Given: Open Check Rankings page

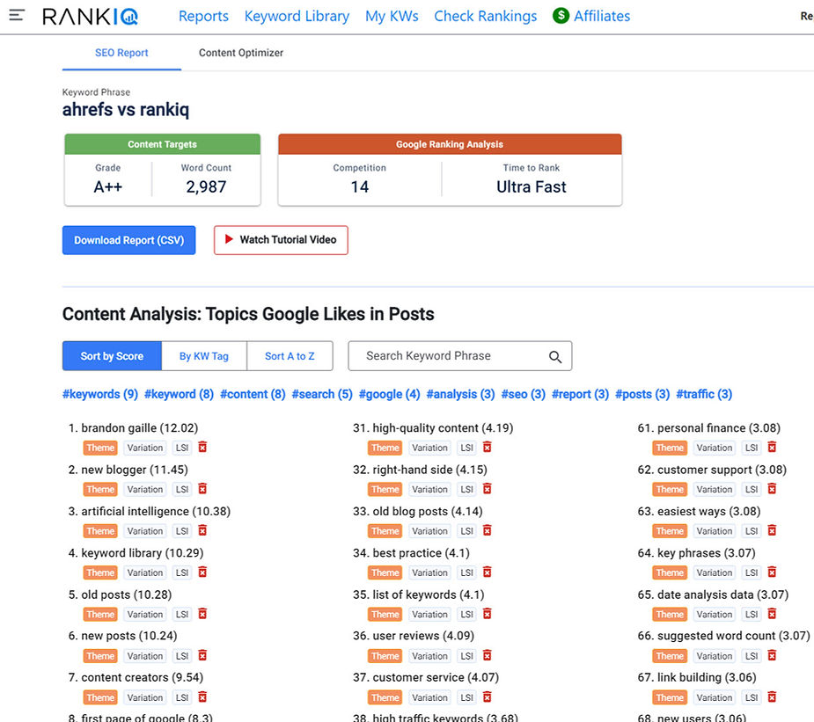Looking at the screenshot, I should tap(486, 16).
